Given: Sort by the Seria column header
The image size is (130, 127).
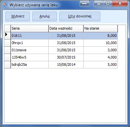Looking at the screenshot, I should tap(30, 29).
